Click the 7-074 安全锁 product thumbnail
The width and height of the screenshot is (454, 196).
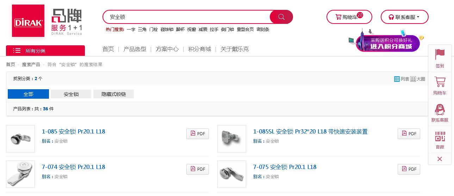pos(20,174)
